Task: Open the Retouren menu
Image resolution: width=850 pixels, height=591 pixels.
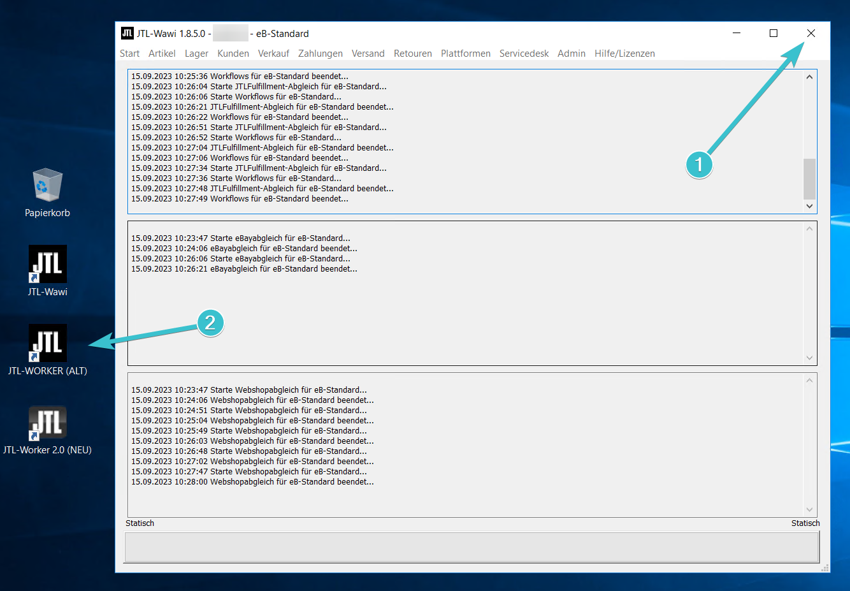Action: click(x=413, y=54)
